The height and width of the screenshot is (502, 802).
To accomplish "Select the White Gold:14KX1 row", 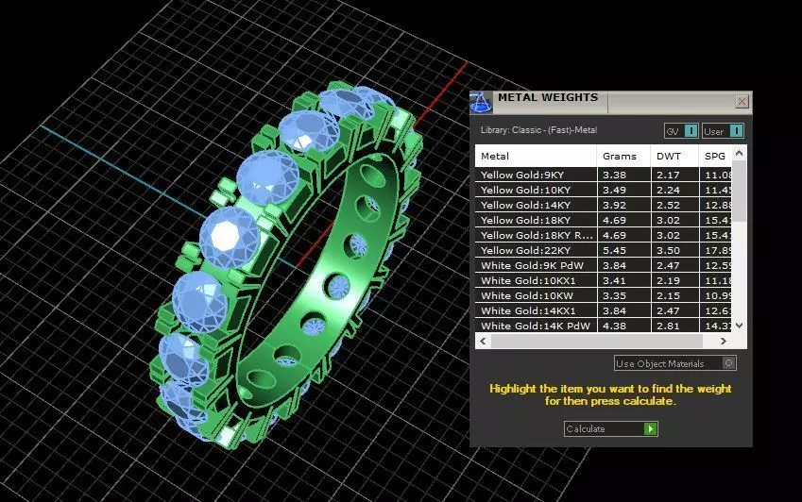I will pyautogui.click(x=603, y=310).
